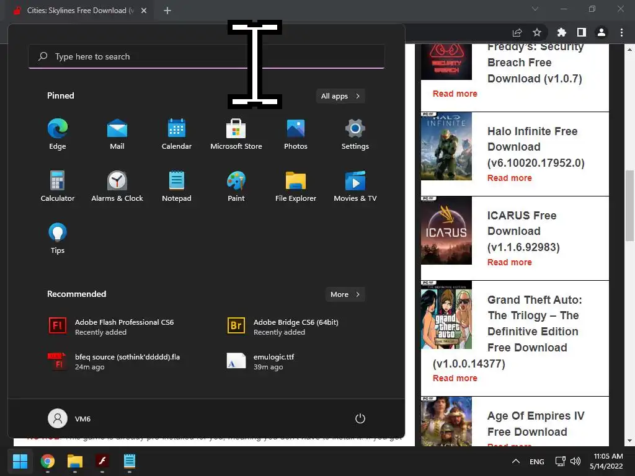Launch the Photos app
635x476 pixels.
[x=296, y=134]
